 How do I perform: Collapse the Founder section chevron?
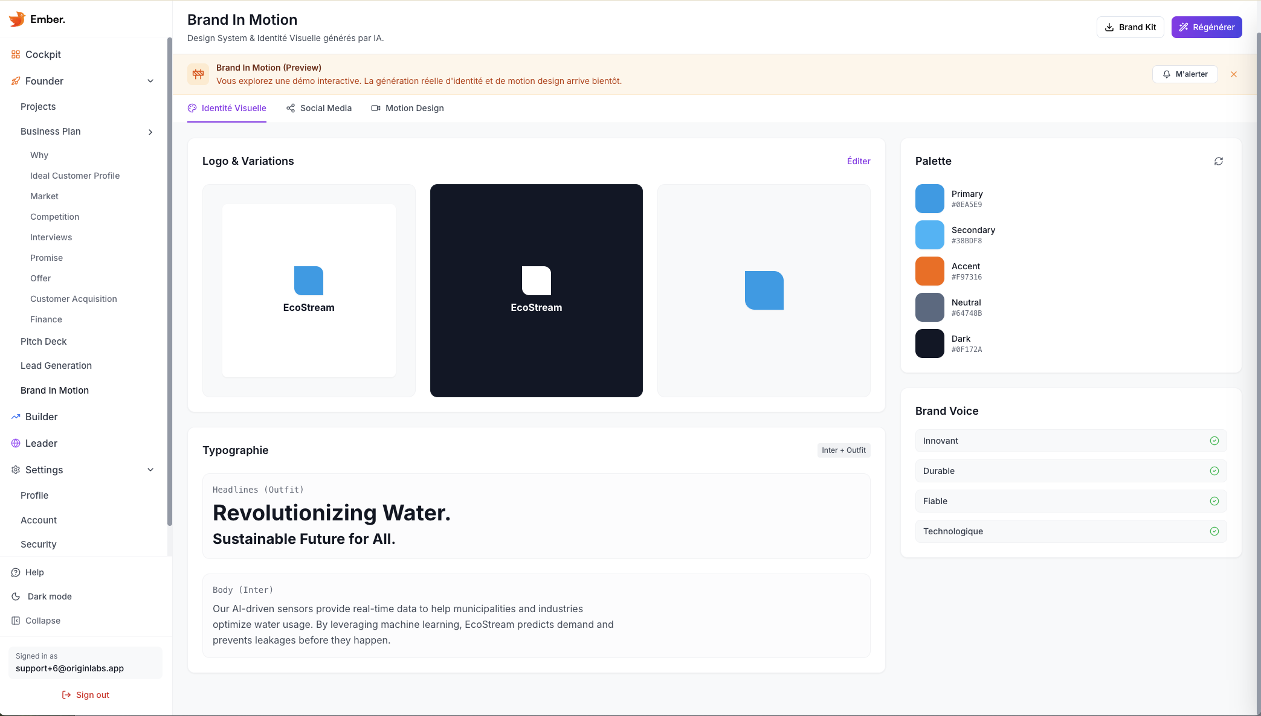coord(150,81)
